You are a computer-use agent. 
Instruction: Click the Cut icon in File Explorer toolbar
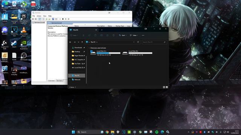[x=83, y=35]
